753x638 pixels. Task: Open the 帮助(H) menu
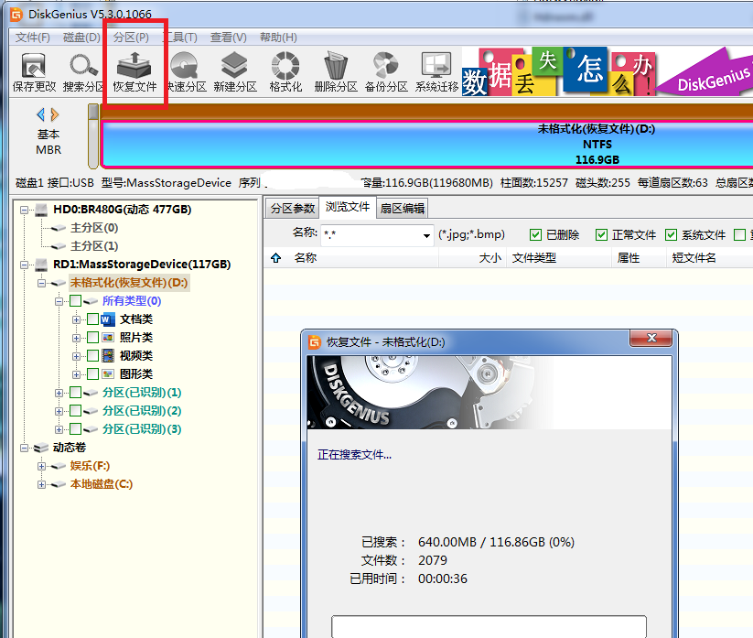pyautogui.click(x=278, y=38)
